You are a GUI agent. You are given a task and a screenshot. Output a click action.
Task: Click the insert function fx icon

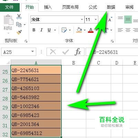pos(78,52)
